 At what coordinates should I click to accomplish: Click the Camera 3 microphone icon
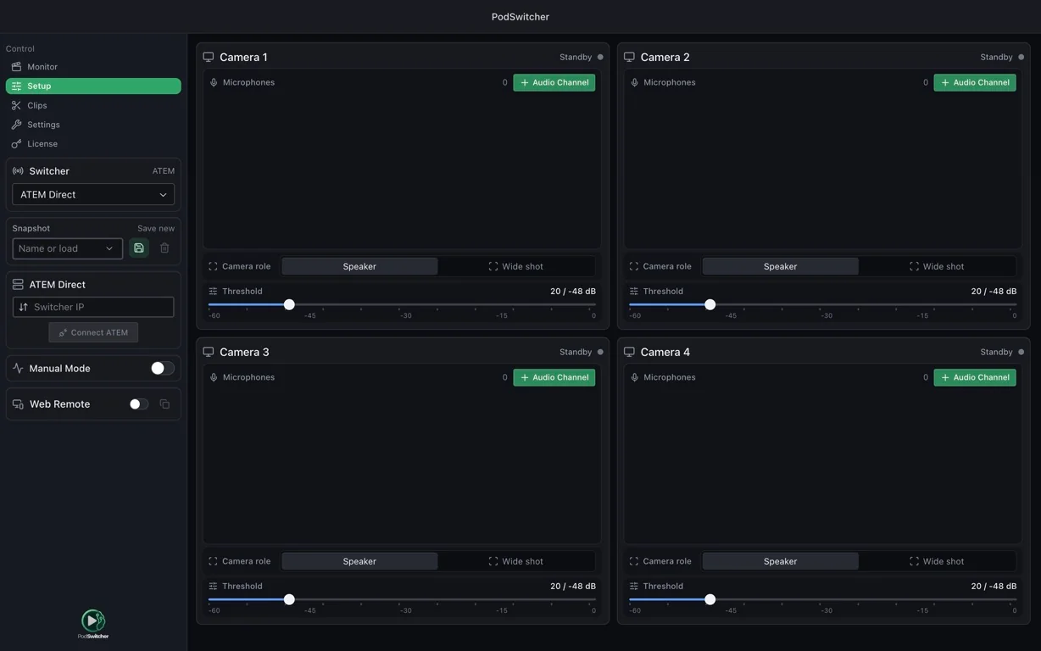tap(214, 377)
